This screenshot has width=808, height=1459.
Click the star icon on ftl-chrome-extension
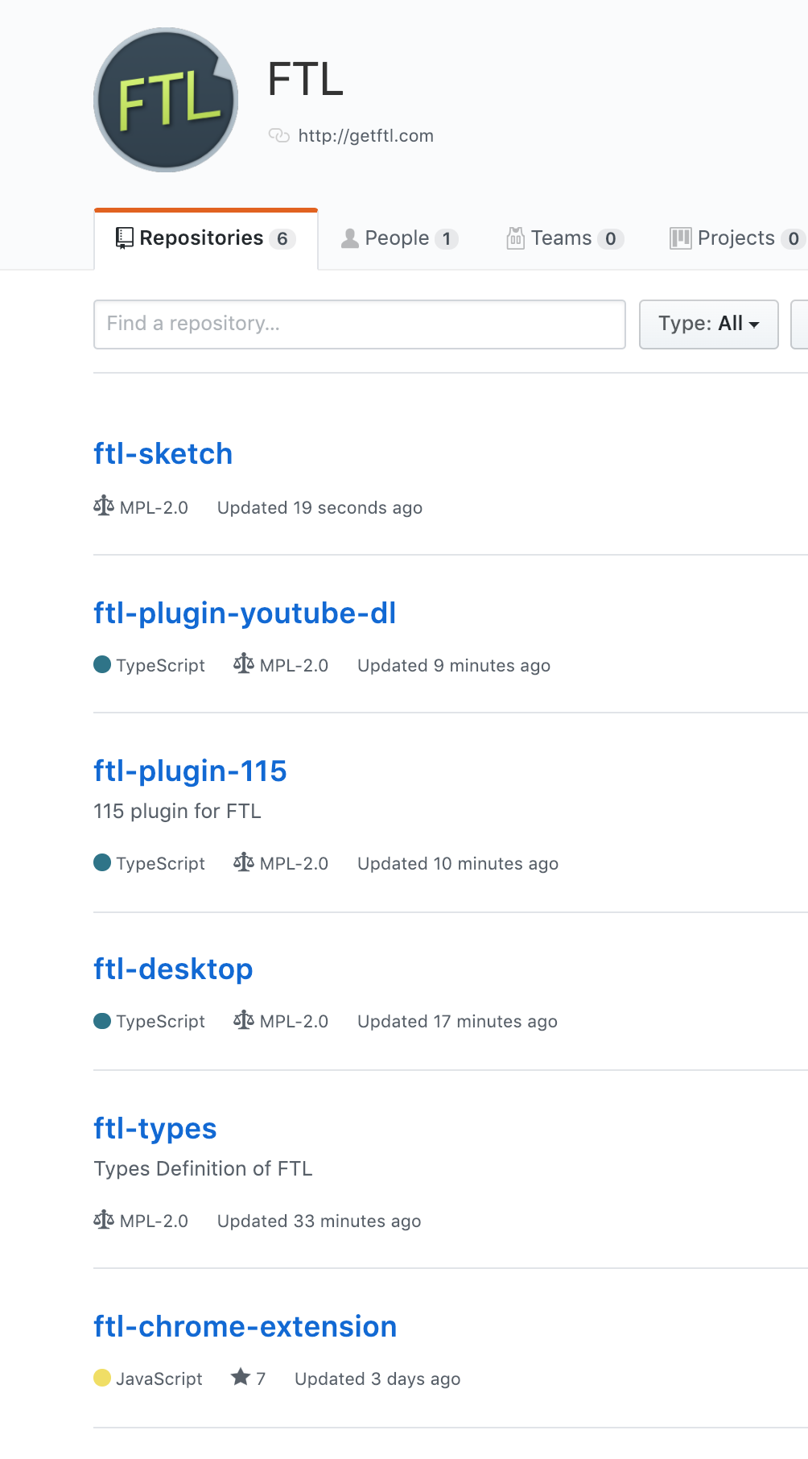click(x=240, y=1377)
